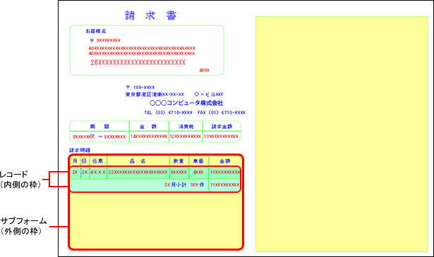Select the お客様名 label
This screenshot has width=434, height=257.
point(96,31)
